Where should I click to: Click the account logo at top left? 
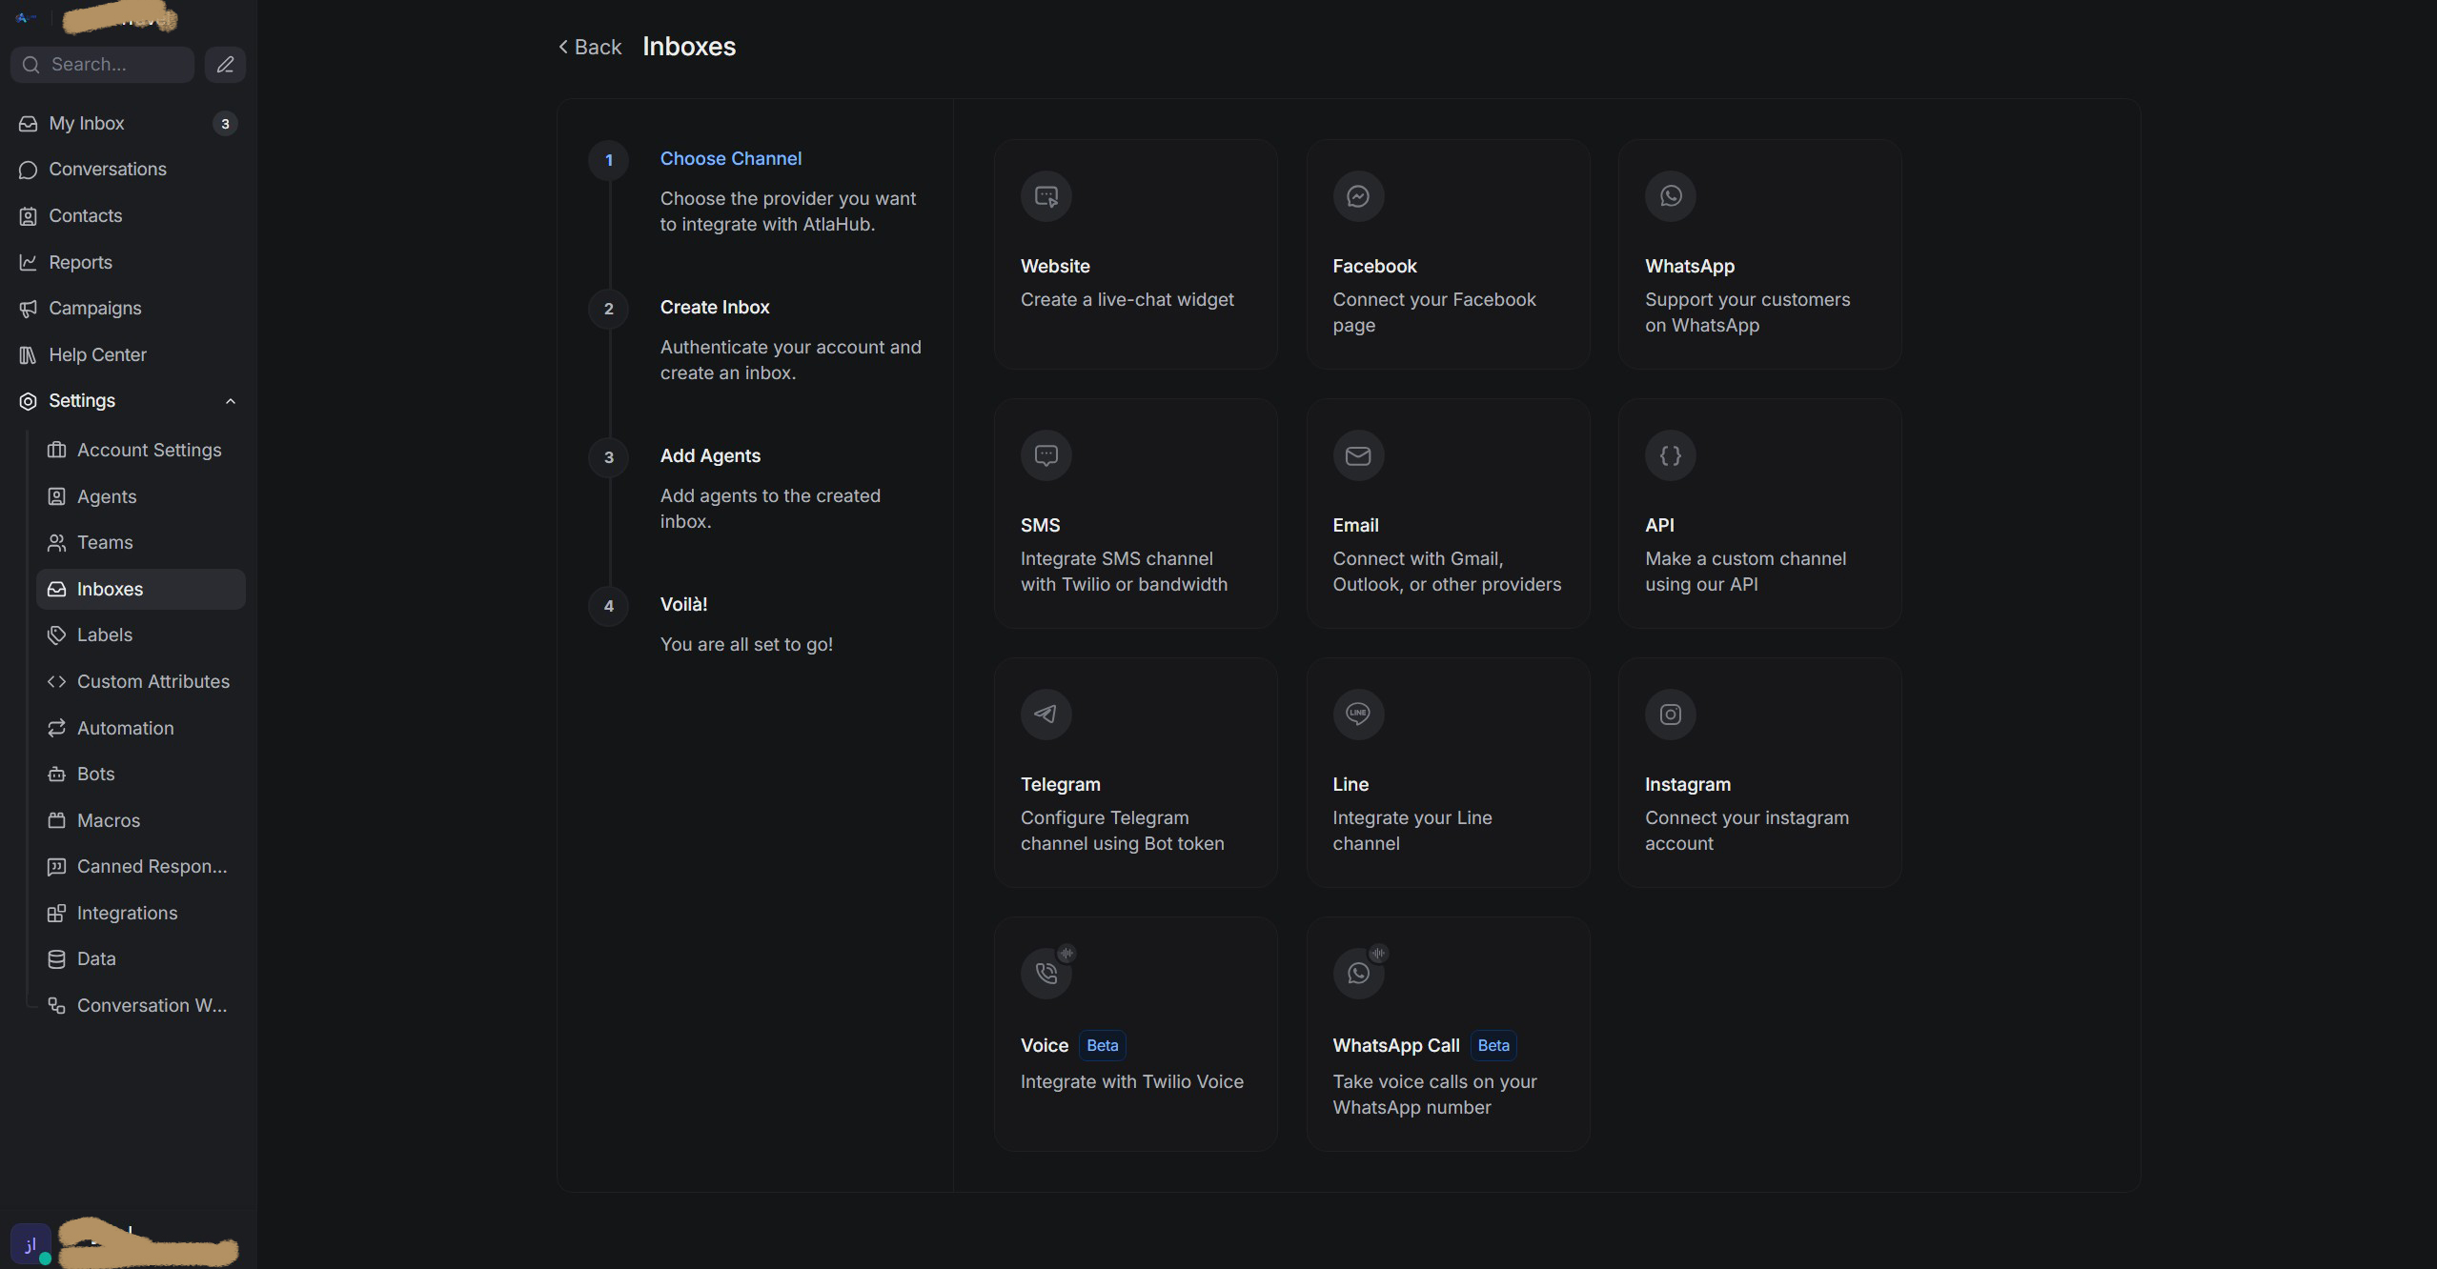(27, 17)
